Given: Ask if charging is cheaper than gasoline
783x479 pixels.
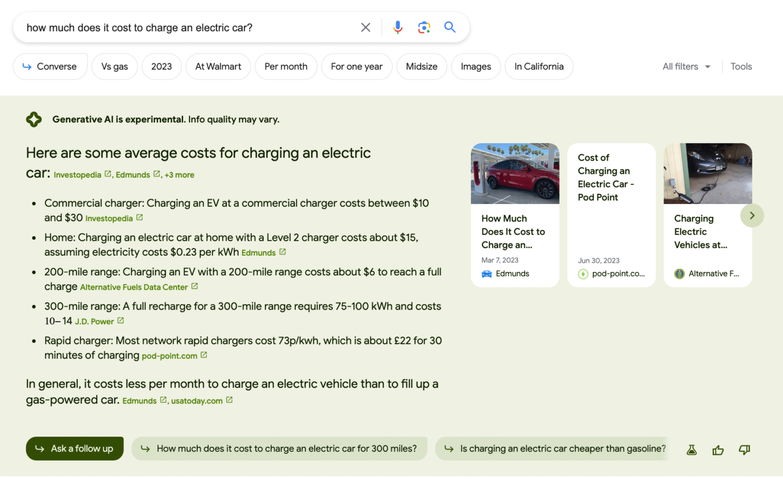Looking at the screenshot, I should (x=552, y=448).
